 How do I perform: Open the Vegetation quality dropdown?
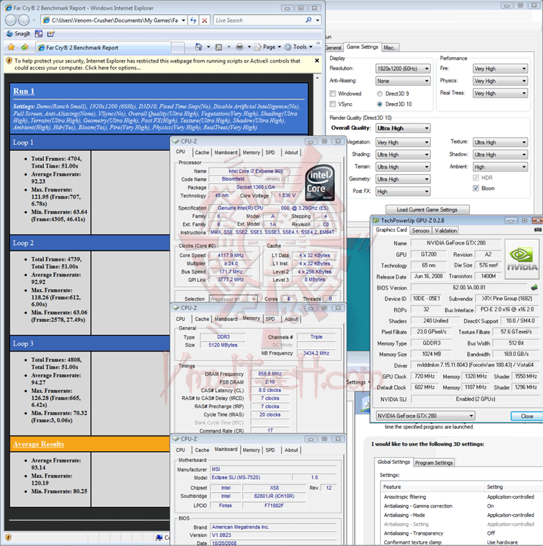pos(403,142)
